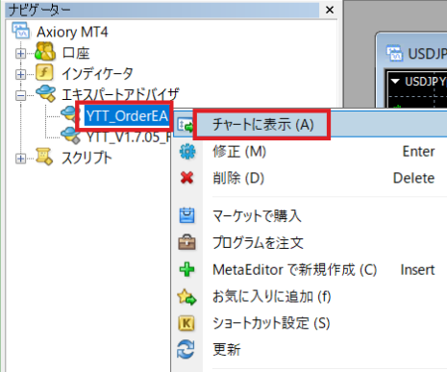The height and width of the screenshot is (372, 447).
Task: Select the YTT_V1.7.05 expert advisor item
Action: (x=128, y=136)
